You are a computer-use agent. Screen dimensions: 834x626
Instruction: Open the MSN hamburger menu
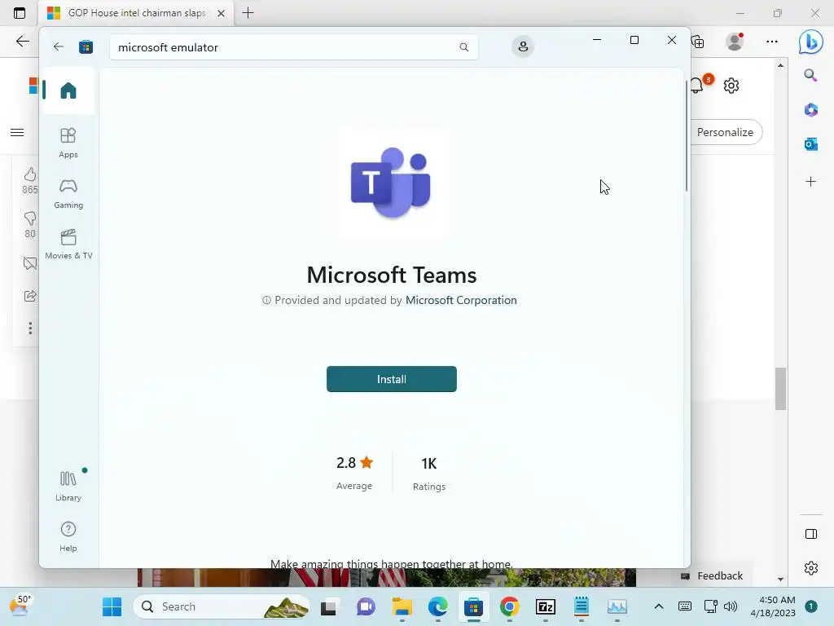point(17,133)
